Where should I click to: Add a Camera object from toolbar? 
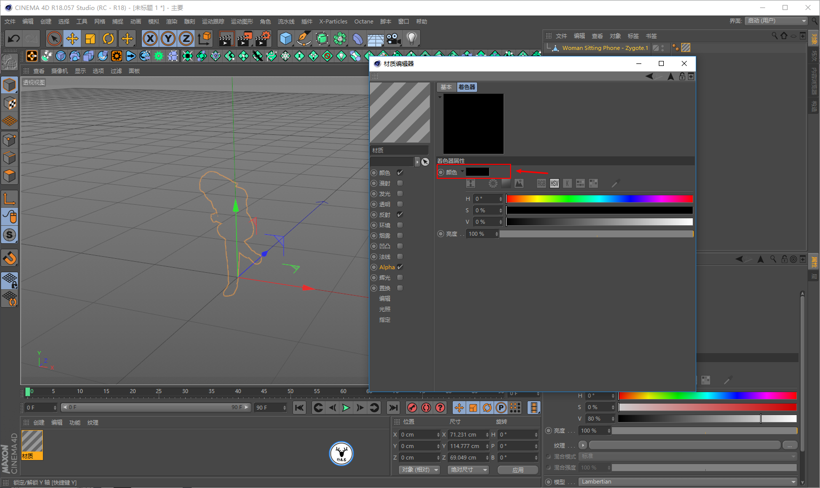point(393,38)
